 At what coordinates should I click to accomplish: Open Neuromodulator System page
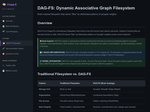tap(16, 49)
